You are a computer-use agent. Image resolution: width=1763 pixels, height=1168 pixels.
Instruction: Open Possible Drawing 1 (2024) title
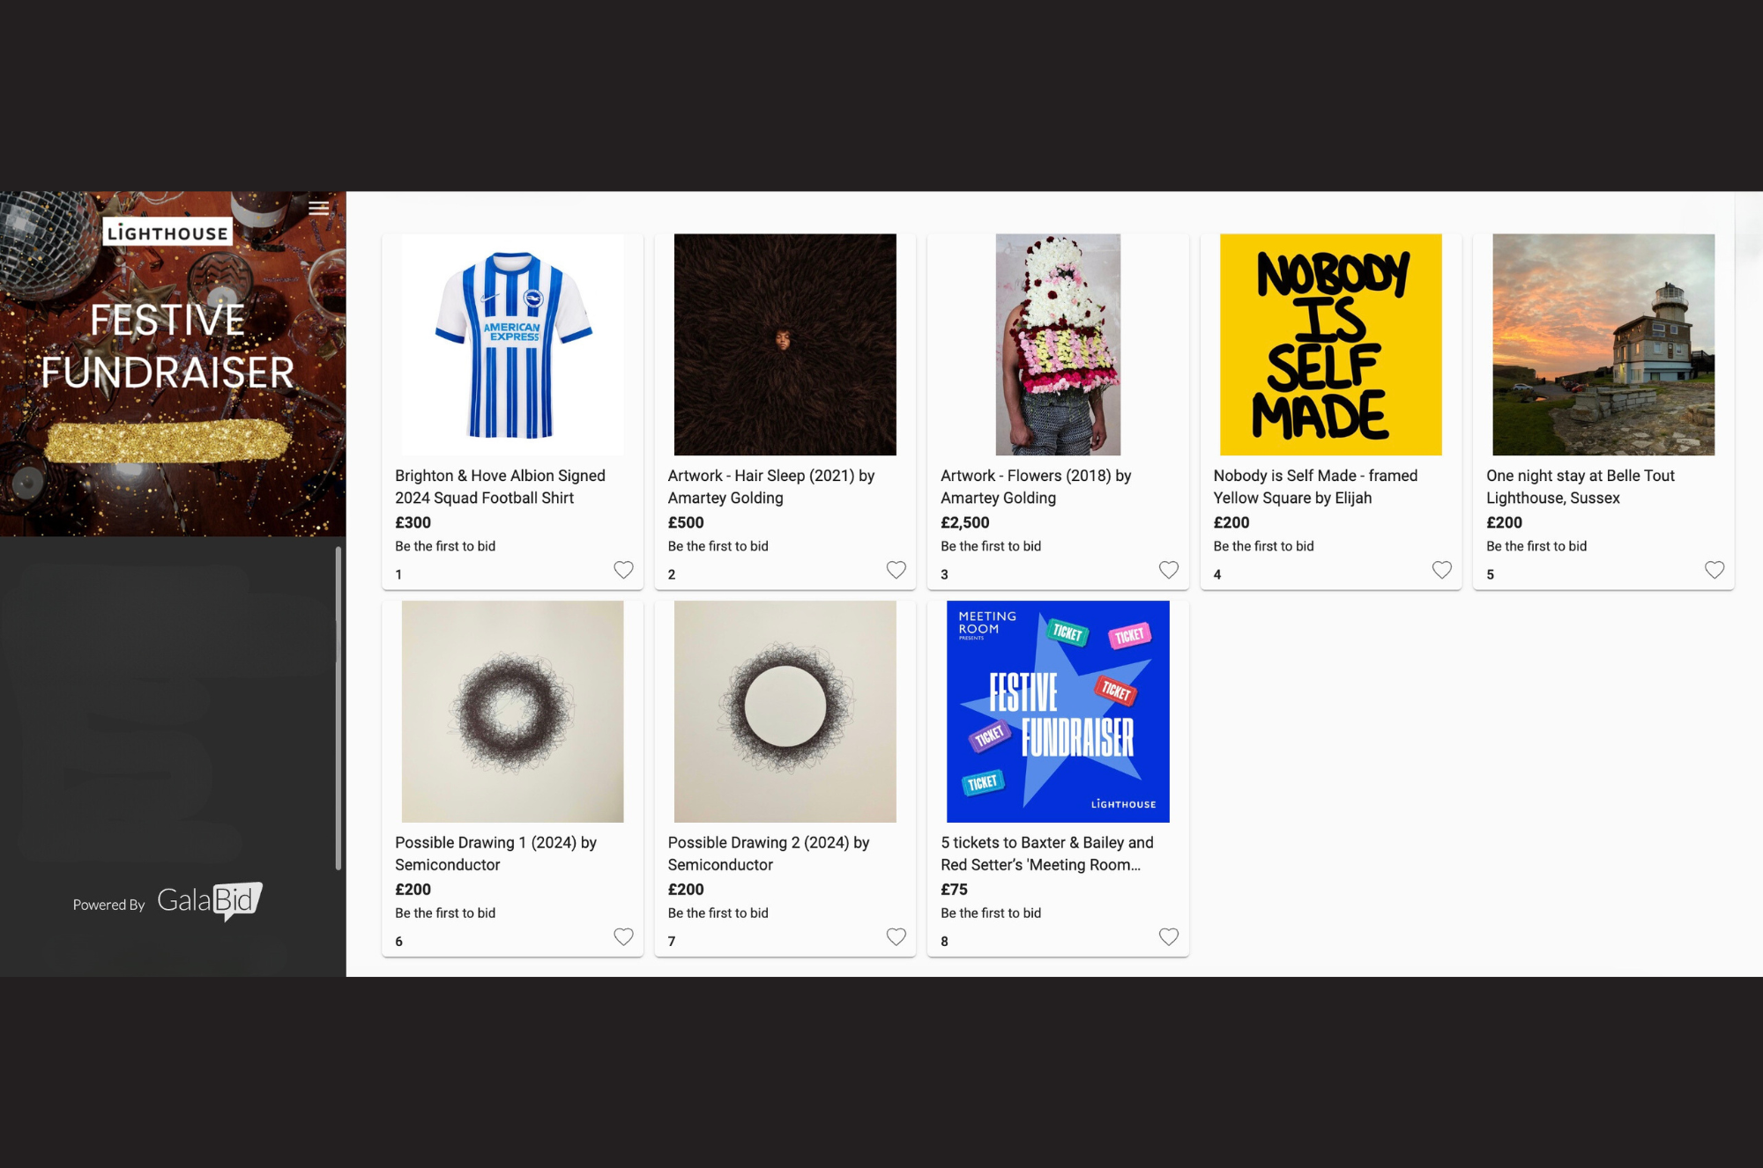pos(495,854)
